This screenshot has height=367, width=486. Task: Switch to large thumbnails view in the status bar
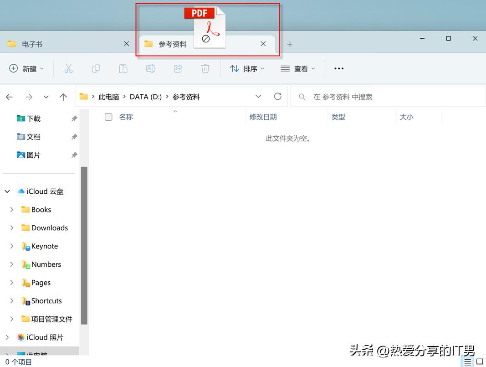click(x=479, y=362)
